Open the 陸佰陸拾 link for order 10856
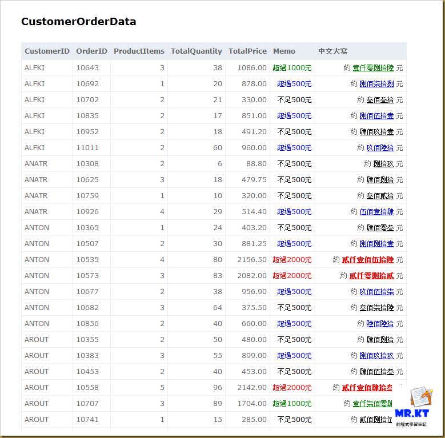This screenshot has width=445, height=438. click(380, 323)
